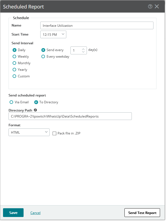Screen dimensions: 168x223
Task: Click the Directory Path info icon
Action: coord(35,110)
